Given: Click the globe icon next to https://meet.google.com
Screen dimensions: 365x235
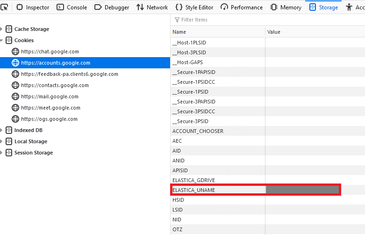Looking at the screenshot, I should pos(15,108).
